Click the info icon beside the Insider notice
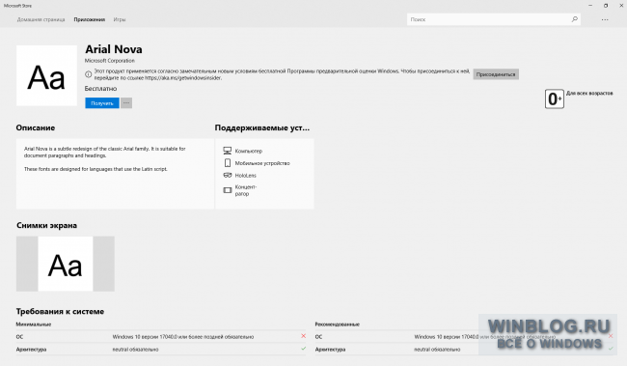The width and height of the screenshot is (627, 366). [89, 74]
